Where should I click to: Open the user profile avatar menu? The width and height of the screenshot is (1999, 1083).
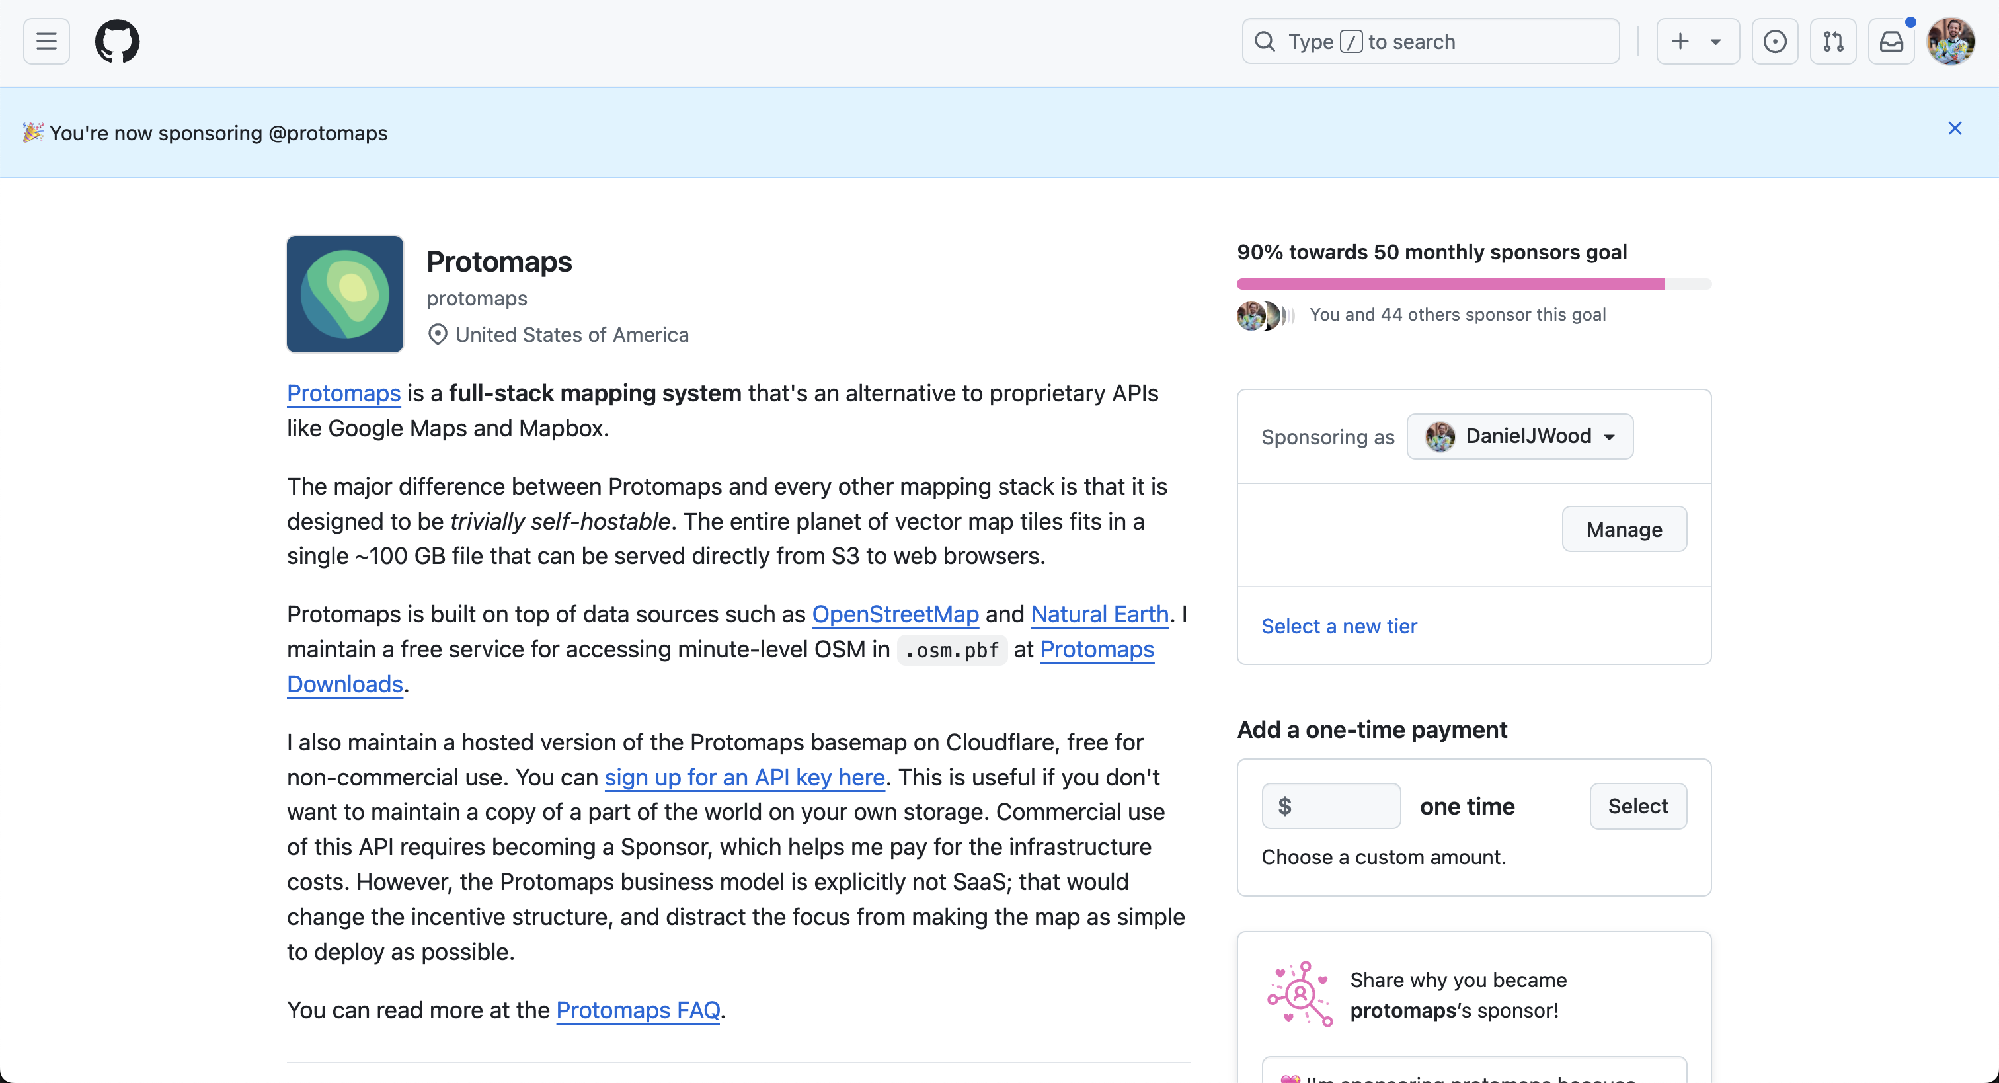pos(1951,41)
